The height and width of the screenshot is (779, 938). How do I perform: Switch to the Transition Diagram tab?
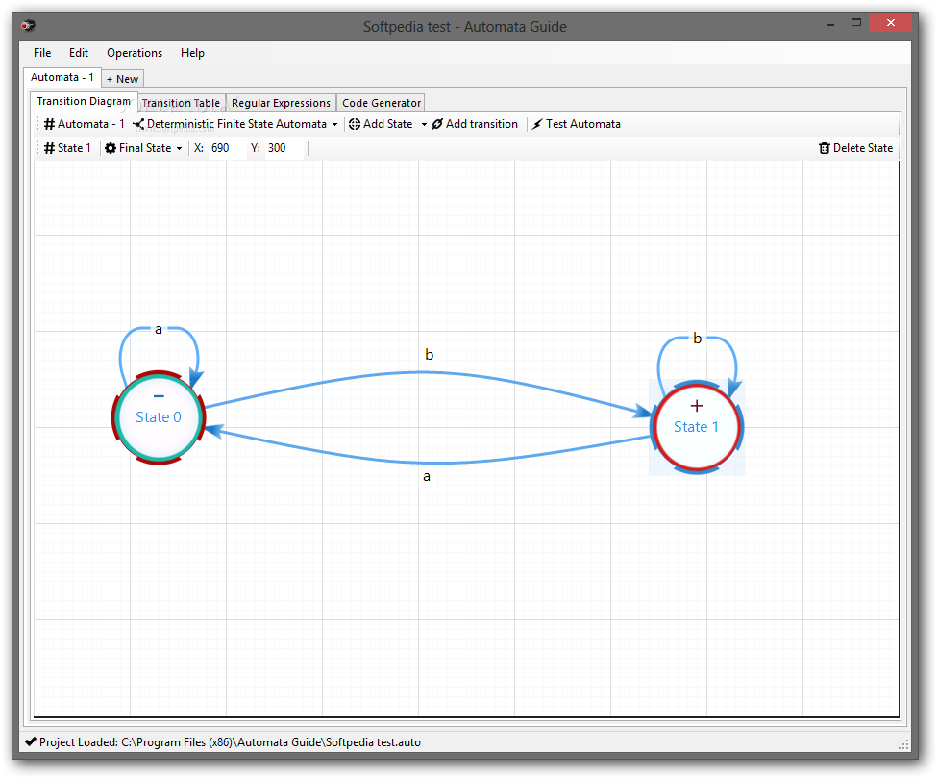click(84, 101)
